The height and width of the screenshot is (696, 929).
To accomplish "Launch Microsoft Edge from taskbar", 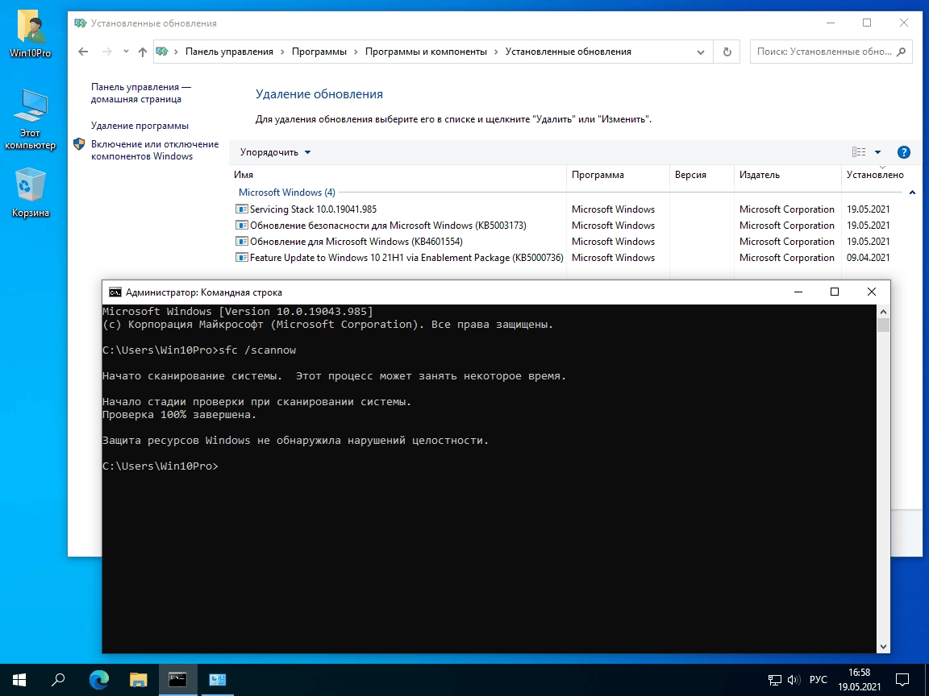I will coord(99,679).
